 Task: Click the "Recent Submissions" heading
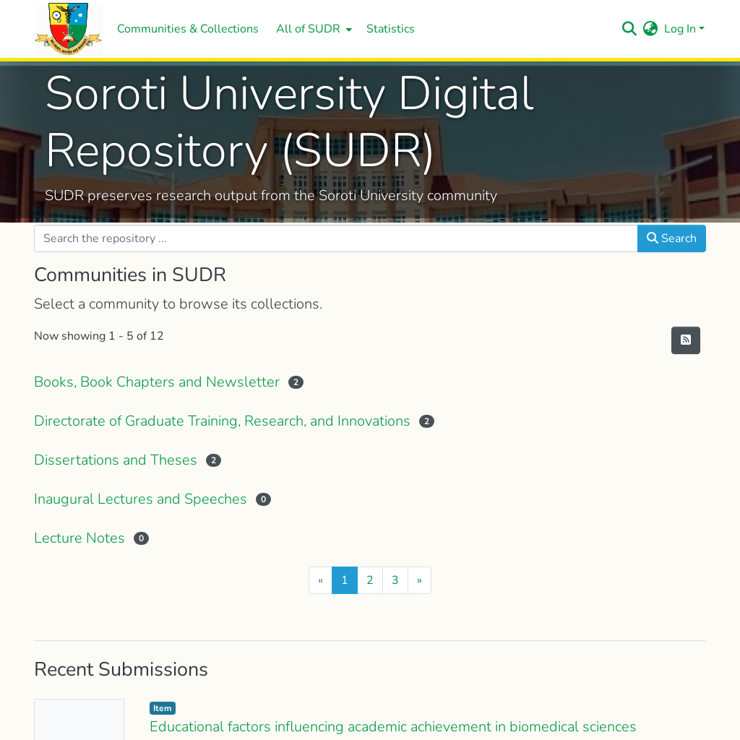tap(121, 669)
